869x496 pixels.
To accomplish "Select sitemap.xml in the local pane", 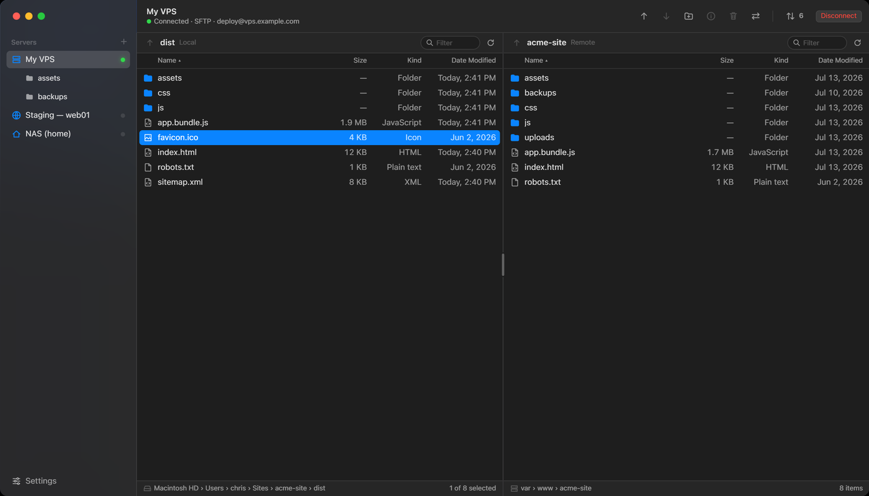I will (x=320, y=182).
